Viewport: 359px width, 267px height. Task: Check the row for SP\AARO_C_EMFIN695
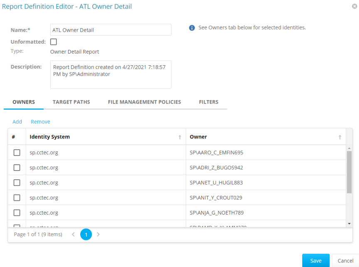17,152
